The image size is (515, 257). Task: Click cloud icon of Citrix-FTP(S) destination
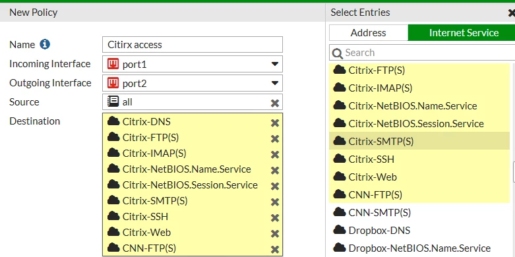point(113,137)
